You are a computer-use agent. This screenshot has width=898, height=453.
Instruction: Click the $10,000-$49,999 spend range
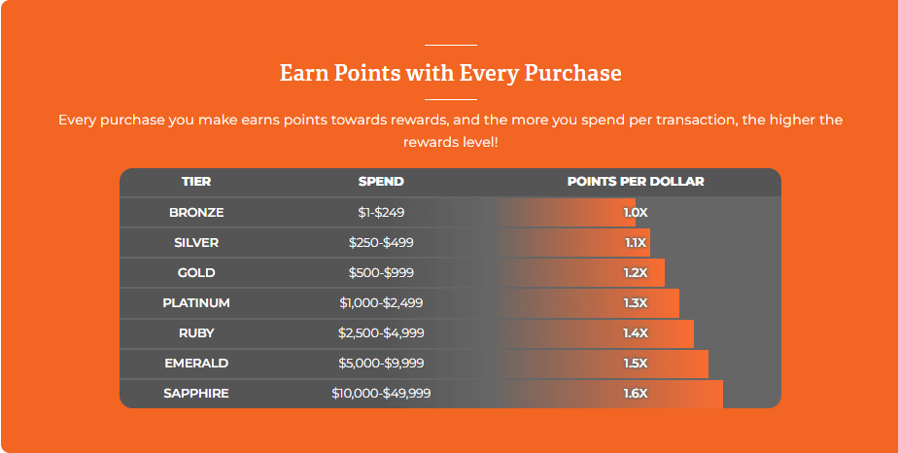click(381, 394)
